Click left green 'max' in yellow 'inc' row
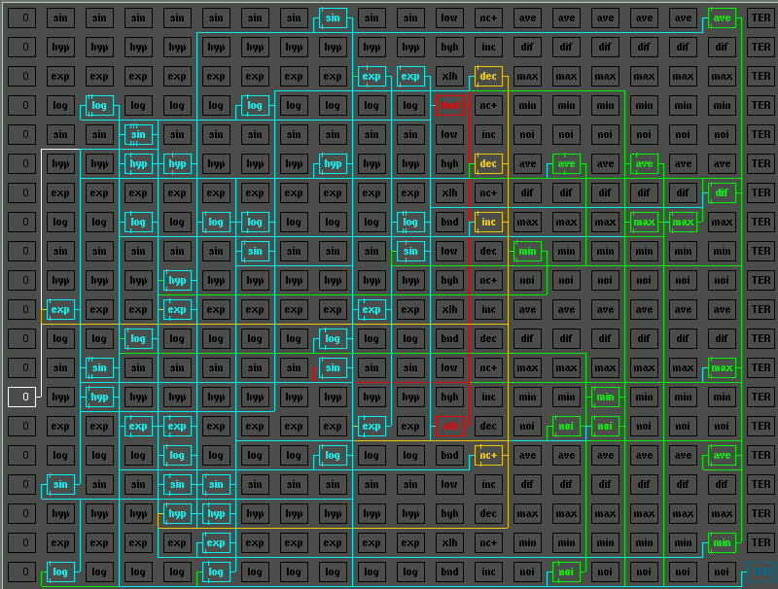Screen dimensions: 778x589 pyautogui.click(x=644, y=222)
